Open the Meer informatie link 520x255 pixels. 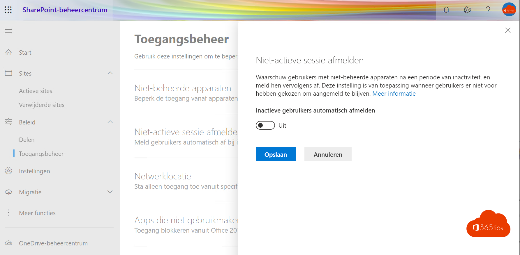(394, 94)
